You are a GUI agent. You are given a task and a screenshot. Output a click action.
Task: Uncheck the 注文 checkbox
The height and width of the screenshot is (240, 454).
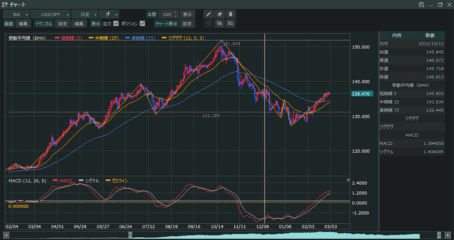(x=116, y=24)
